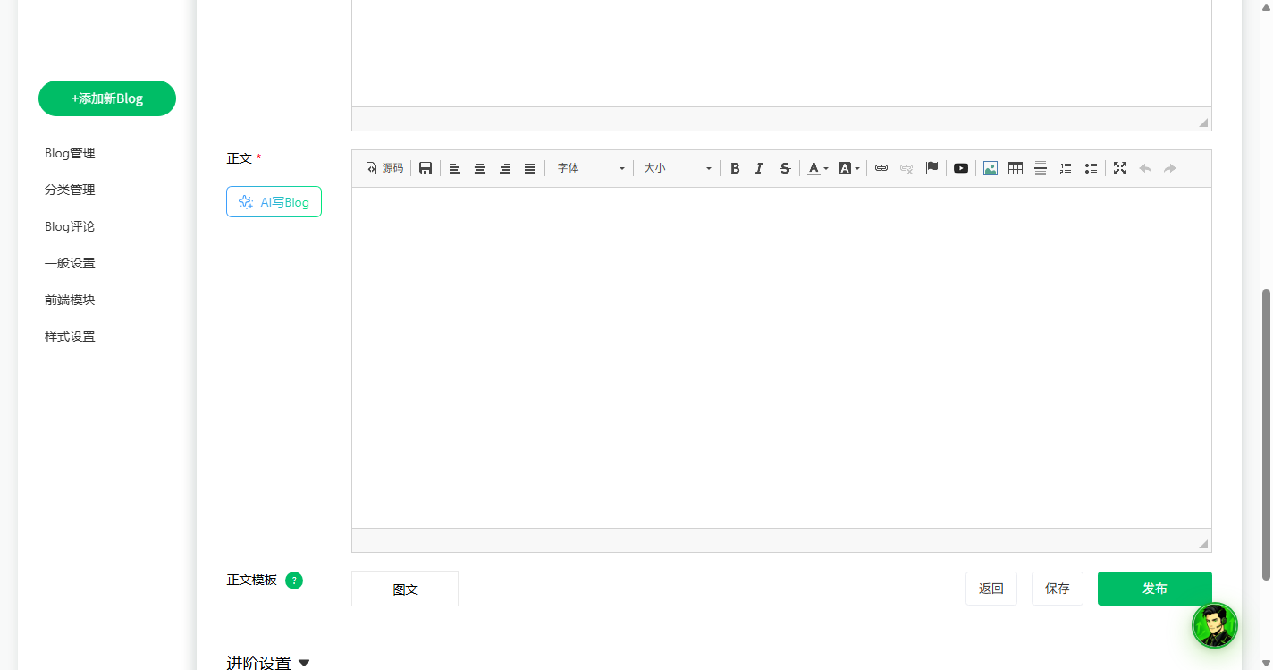Open 分类管理 in sidebar
Screen dimensions: 1273x670
click(x=70, y=191)
